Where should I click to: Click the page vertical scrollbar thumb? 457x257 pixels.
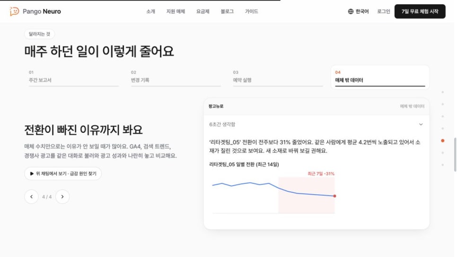455,155
